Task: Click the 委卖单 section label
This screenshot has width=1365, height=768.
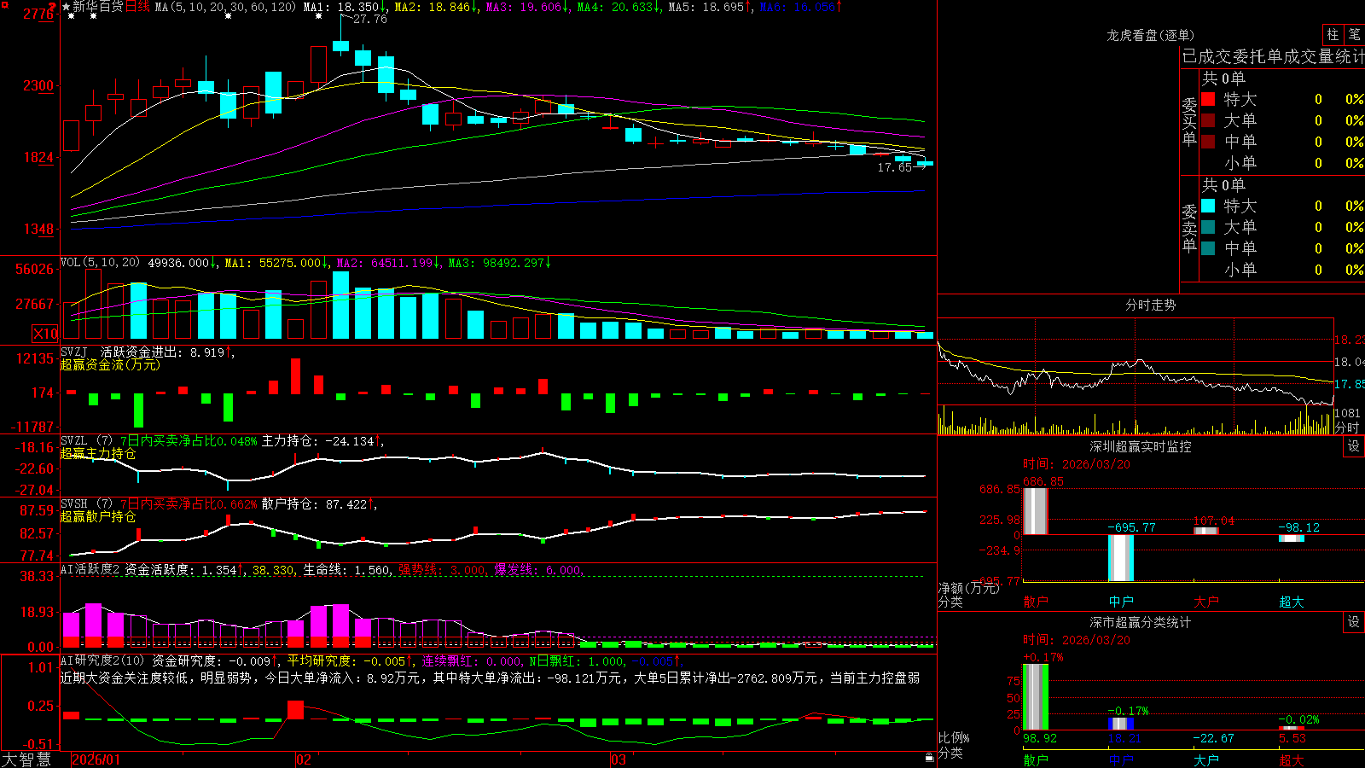Action: pyautogui.click(x=1189, y=228)
